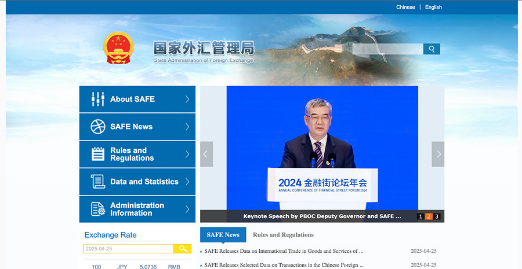
Task: Open Rules and Regulations sidebar menu item
Action: point(137,154)
